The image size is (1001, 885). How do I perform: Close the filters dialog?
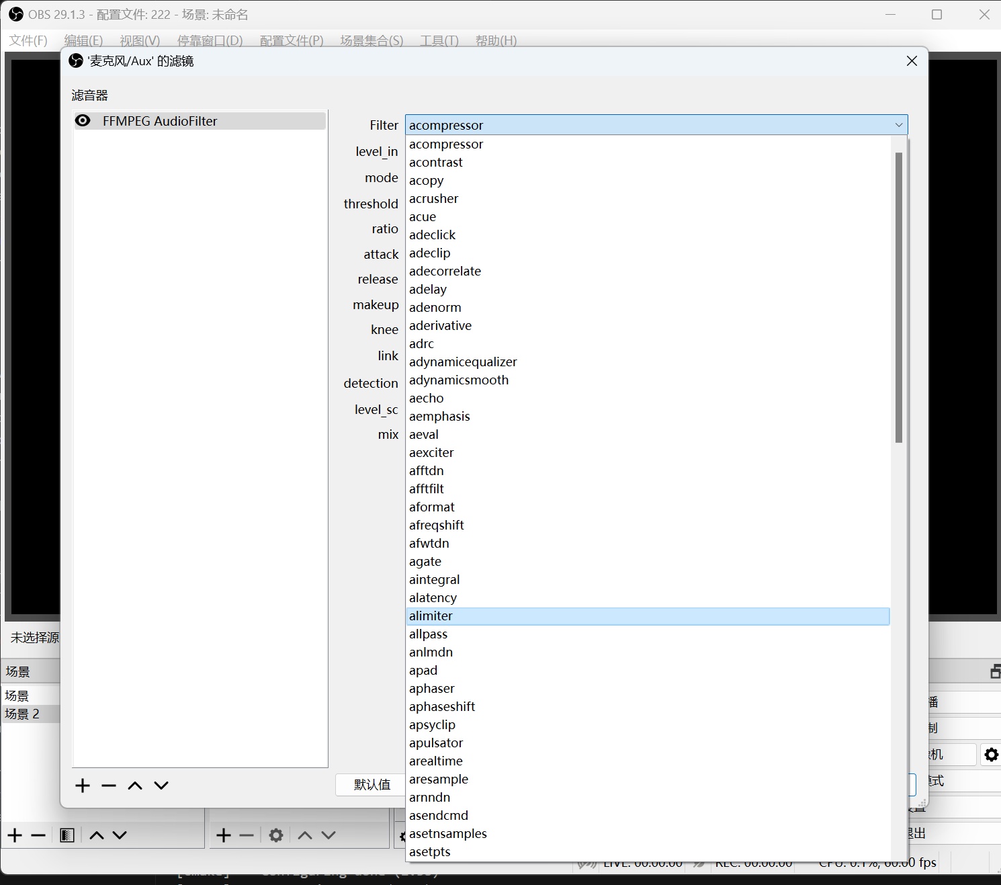click(x=912, y=61)
